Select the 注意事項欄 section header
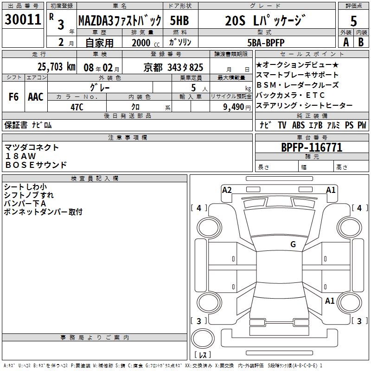The image size is (371, 371). 127,137
